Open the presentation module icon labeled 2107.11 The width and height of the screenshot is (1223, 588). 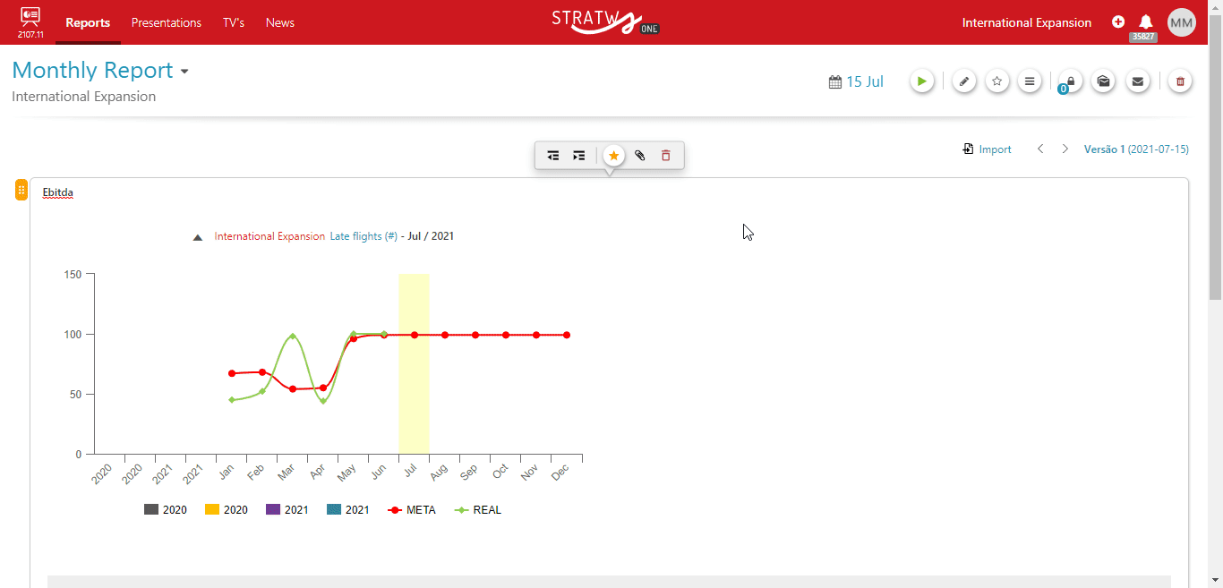click(x=30, y=22)
